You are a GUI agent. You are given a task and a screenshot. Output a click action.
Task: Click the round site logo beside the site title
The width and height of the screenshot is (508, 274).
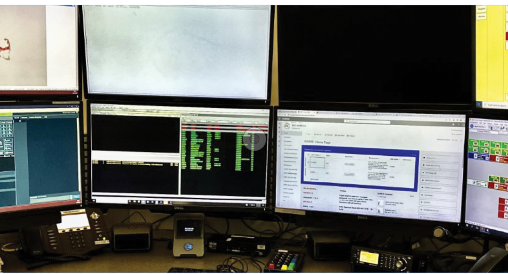(x=287, y=126)
